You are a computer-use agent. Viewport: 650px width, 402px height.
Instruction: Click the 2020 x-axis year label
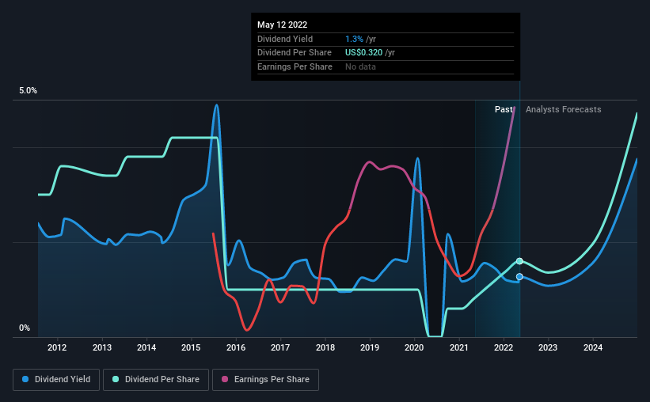tap(415, 347)
